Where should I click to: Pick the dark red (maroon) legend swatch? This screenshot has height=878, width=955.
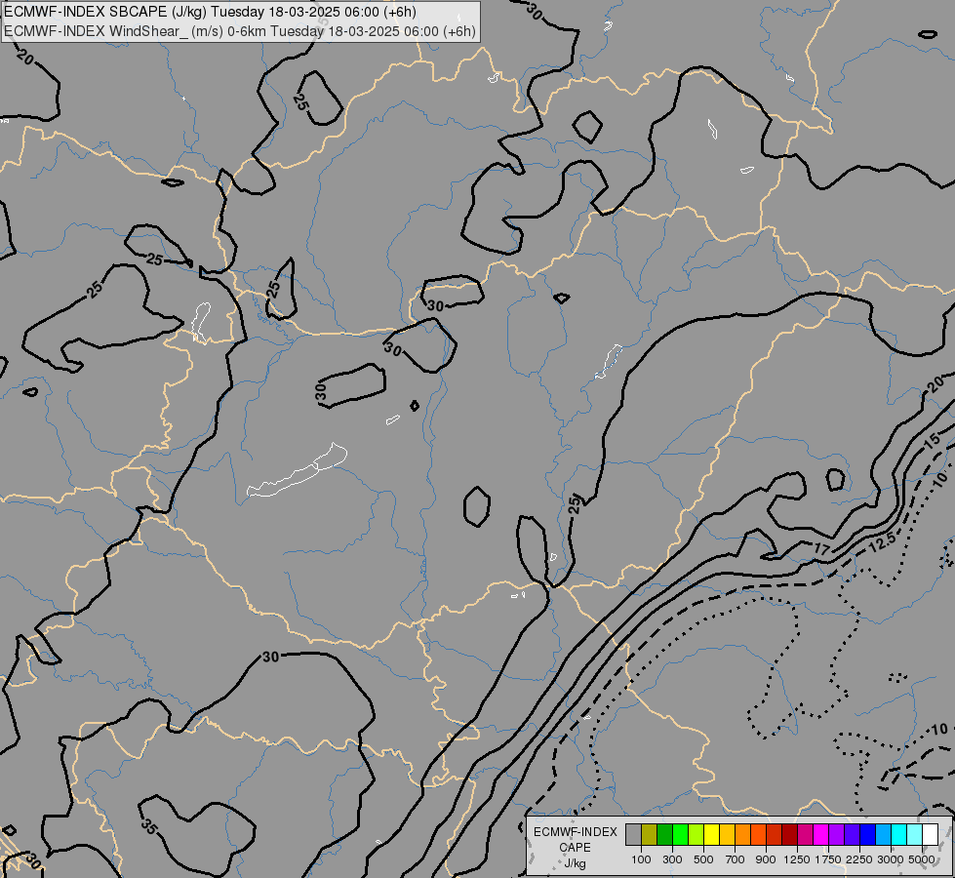[789, 835]
